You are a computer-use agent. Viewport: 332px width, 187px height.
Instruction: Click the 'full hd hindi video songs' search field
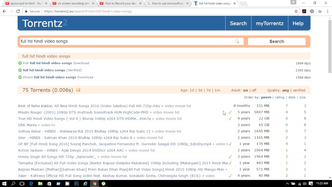pyautogui.click(x=132, y=41)
